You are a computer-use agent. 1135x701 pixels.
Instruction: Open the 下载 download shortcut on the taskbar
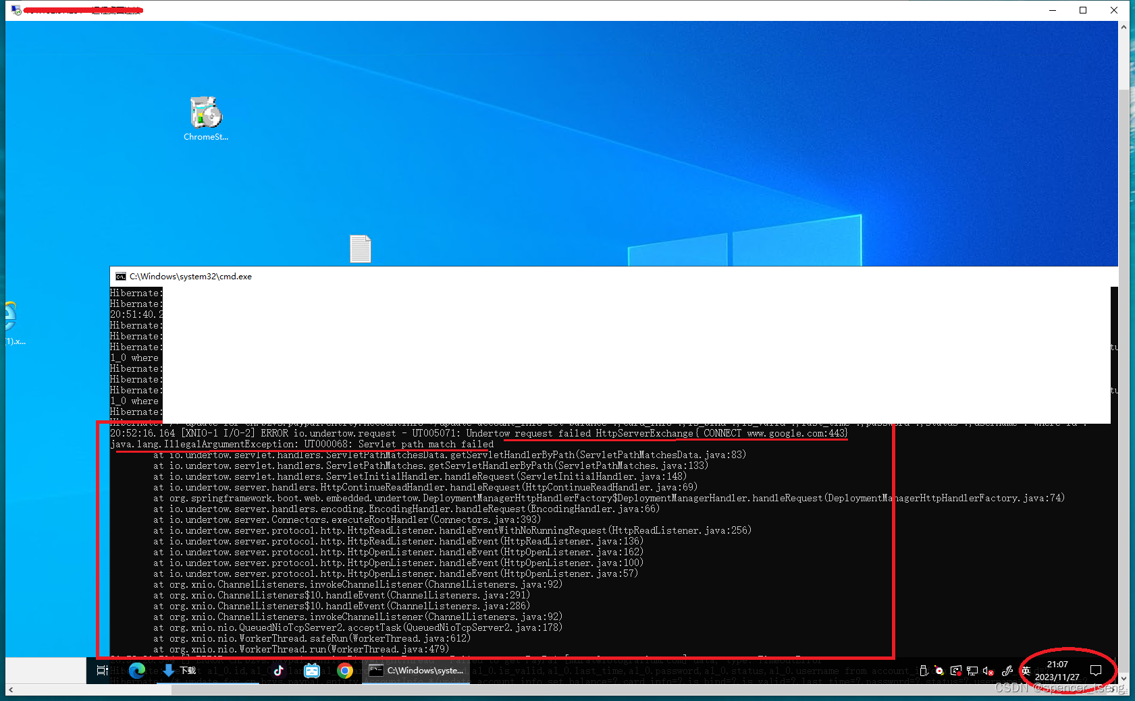pyautogui.click(x=178, y=671)
